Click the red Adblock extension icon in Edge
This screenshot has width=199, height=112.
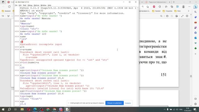point(154,7)
